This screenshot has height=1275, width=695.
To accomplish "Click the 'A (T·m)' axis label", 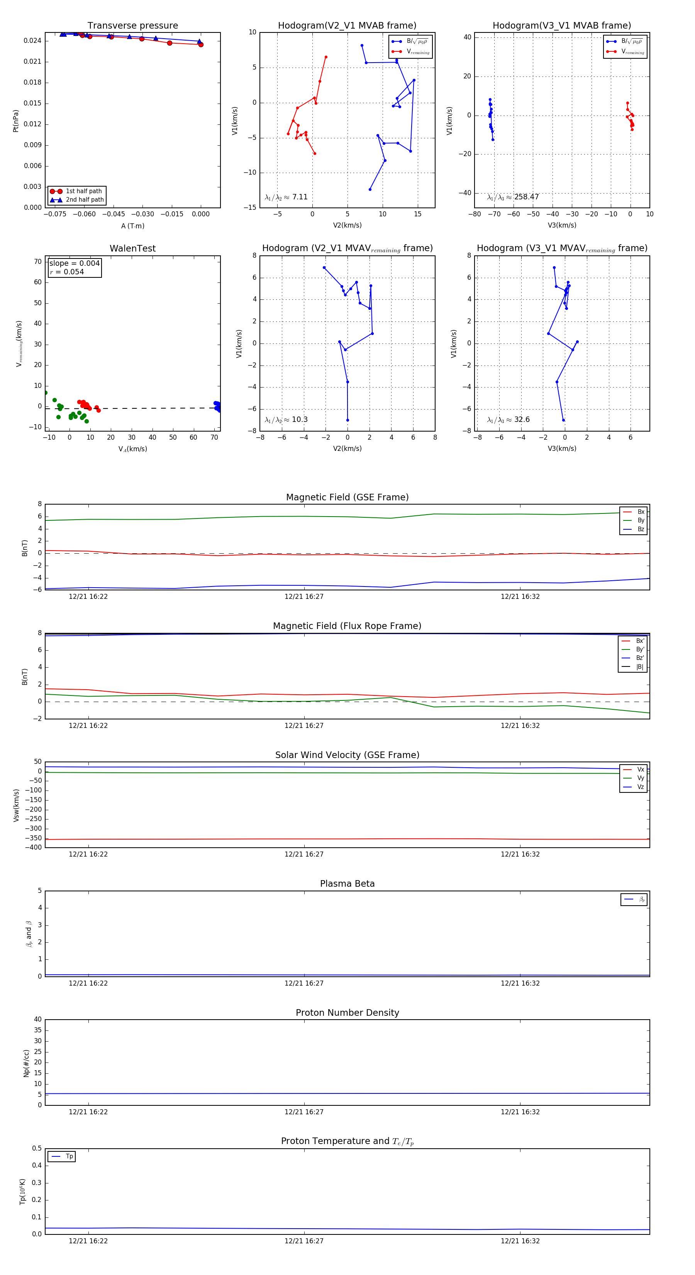I will (x=132, y=226).
